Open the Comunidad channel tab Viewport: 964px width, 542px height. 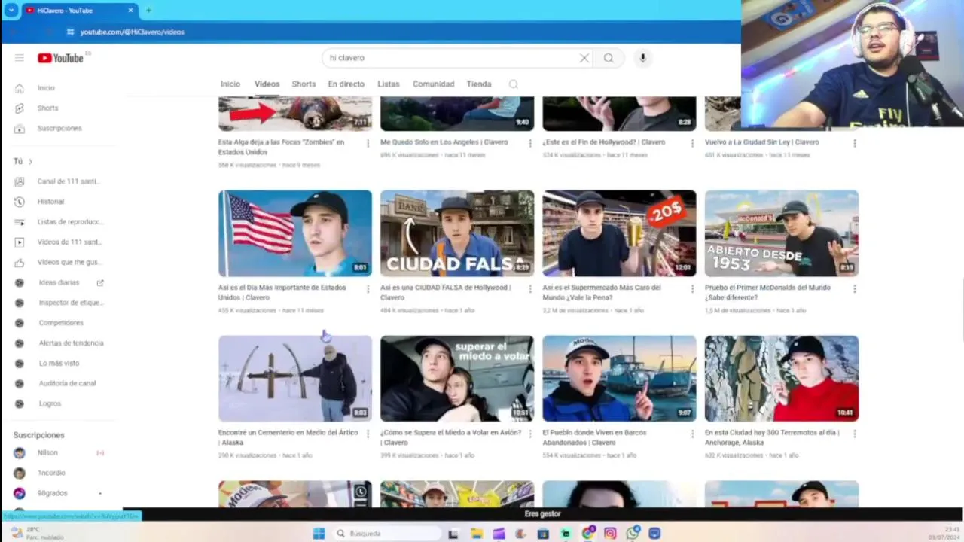pyautogui.click(x=433, y=84)
